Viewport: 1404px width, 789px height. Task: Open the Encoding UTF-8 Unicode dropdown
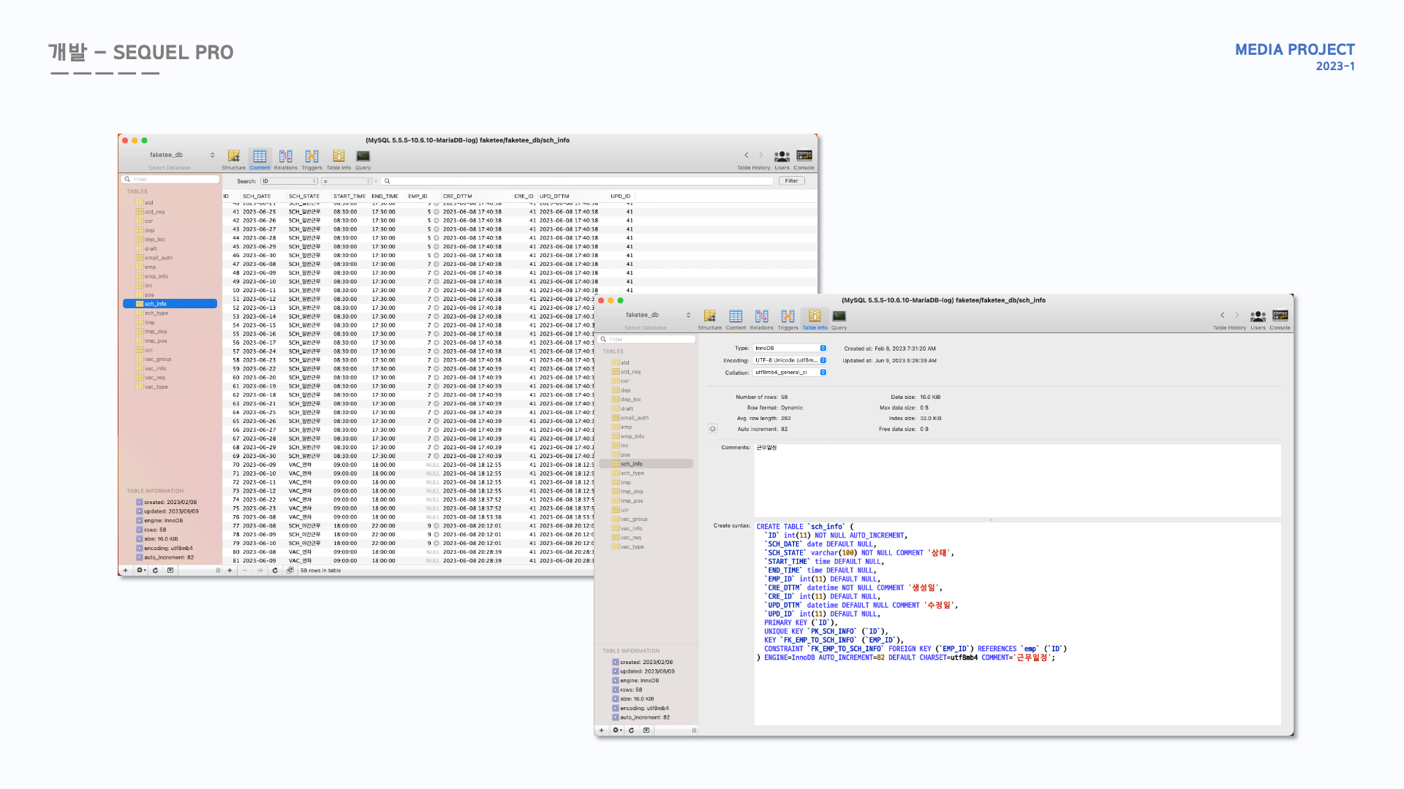click(790, 360)
